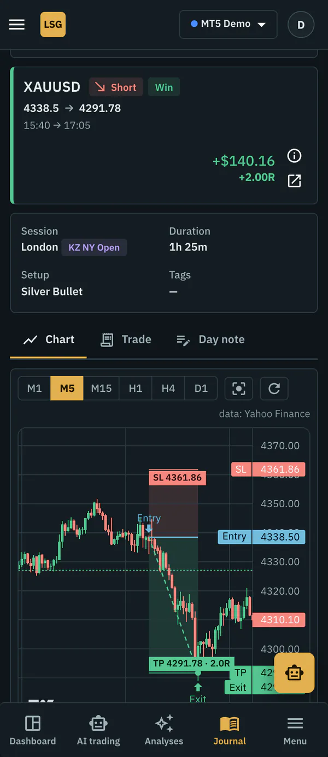The height and width of the screenshot is (757, 328).
Task: Switch to the Trade tab
Action: (126, 339)
